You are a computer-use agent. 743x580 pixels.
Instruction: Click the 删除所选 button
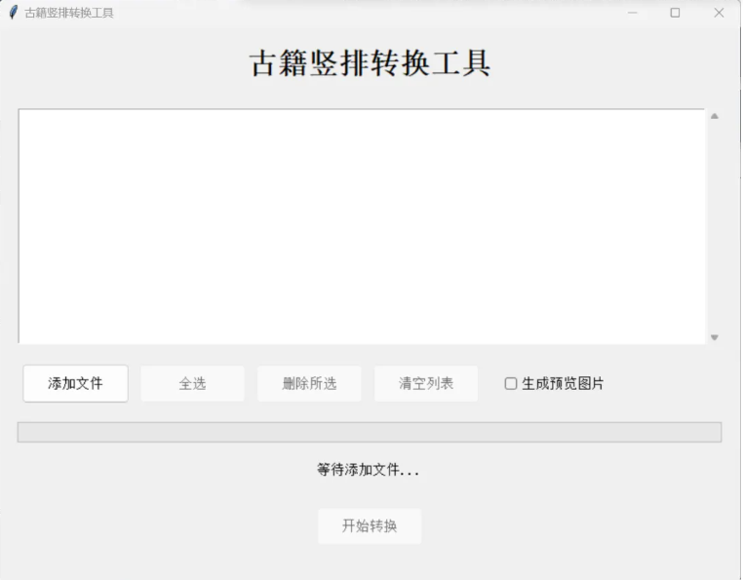coord(309,383)
